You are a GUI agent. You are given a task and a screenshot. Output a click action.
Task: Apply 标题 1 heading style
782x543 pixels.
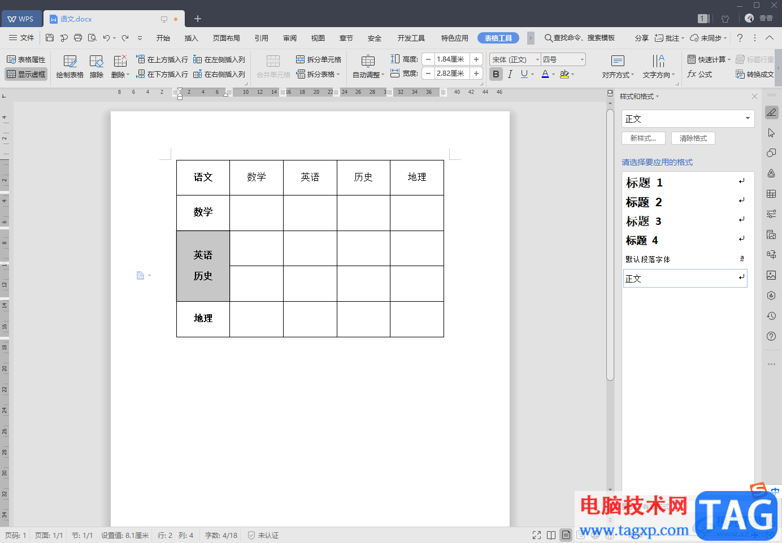click(685, 183)
